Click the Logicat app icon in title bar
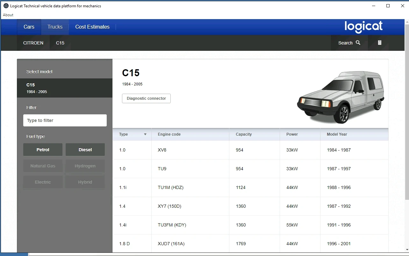409x256 pixels. click(6, 6)
